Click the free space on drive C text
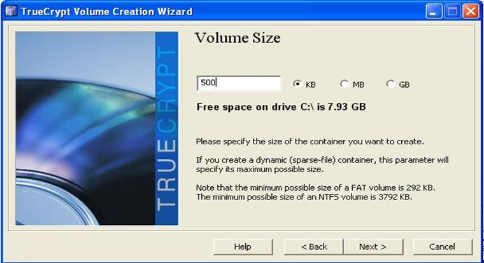This screenshot has width=484, height=263. tap(281, 107)
